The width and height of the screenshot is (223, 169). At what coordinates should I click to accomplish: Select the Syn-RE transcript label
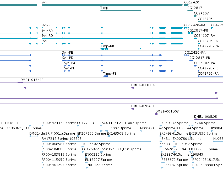pyautogui.click(x=47, y=41)
